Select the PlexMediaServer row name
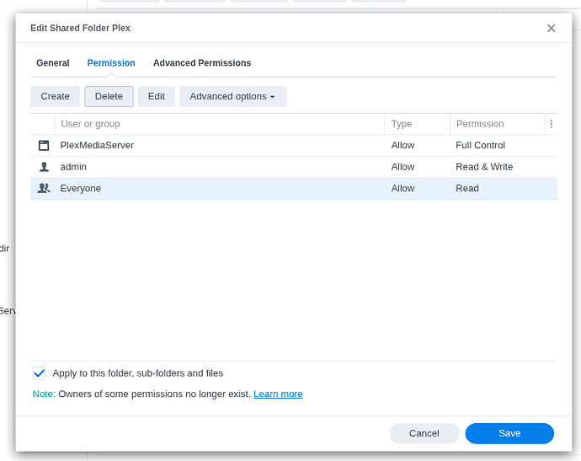Viewport: 581px width, 461px height. pyautogui.click(x=97, y=146)
